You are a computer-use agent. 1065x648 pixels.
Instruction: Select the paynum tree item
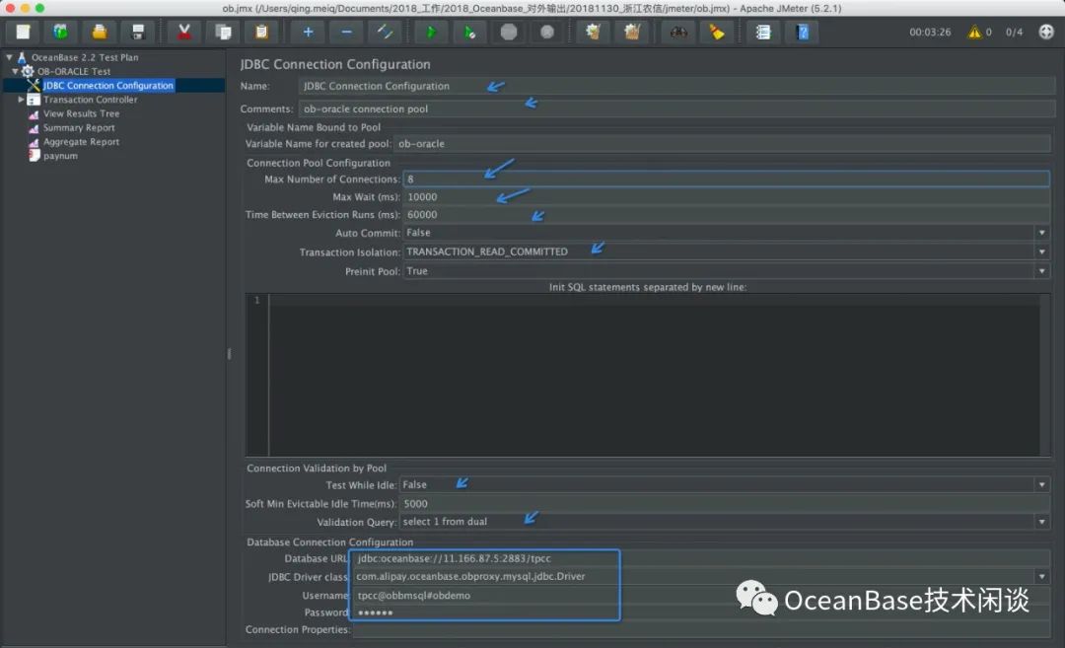tap(60, 156)
